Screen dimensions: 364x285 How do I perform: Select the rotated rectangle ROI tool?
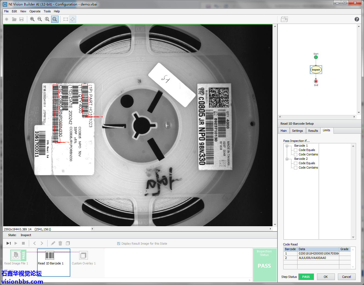click(73, 19)
